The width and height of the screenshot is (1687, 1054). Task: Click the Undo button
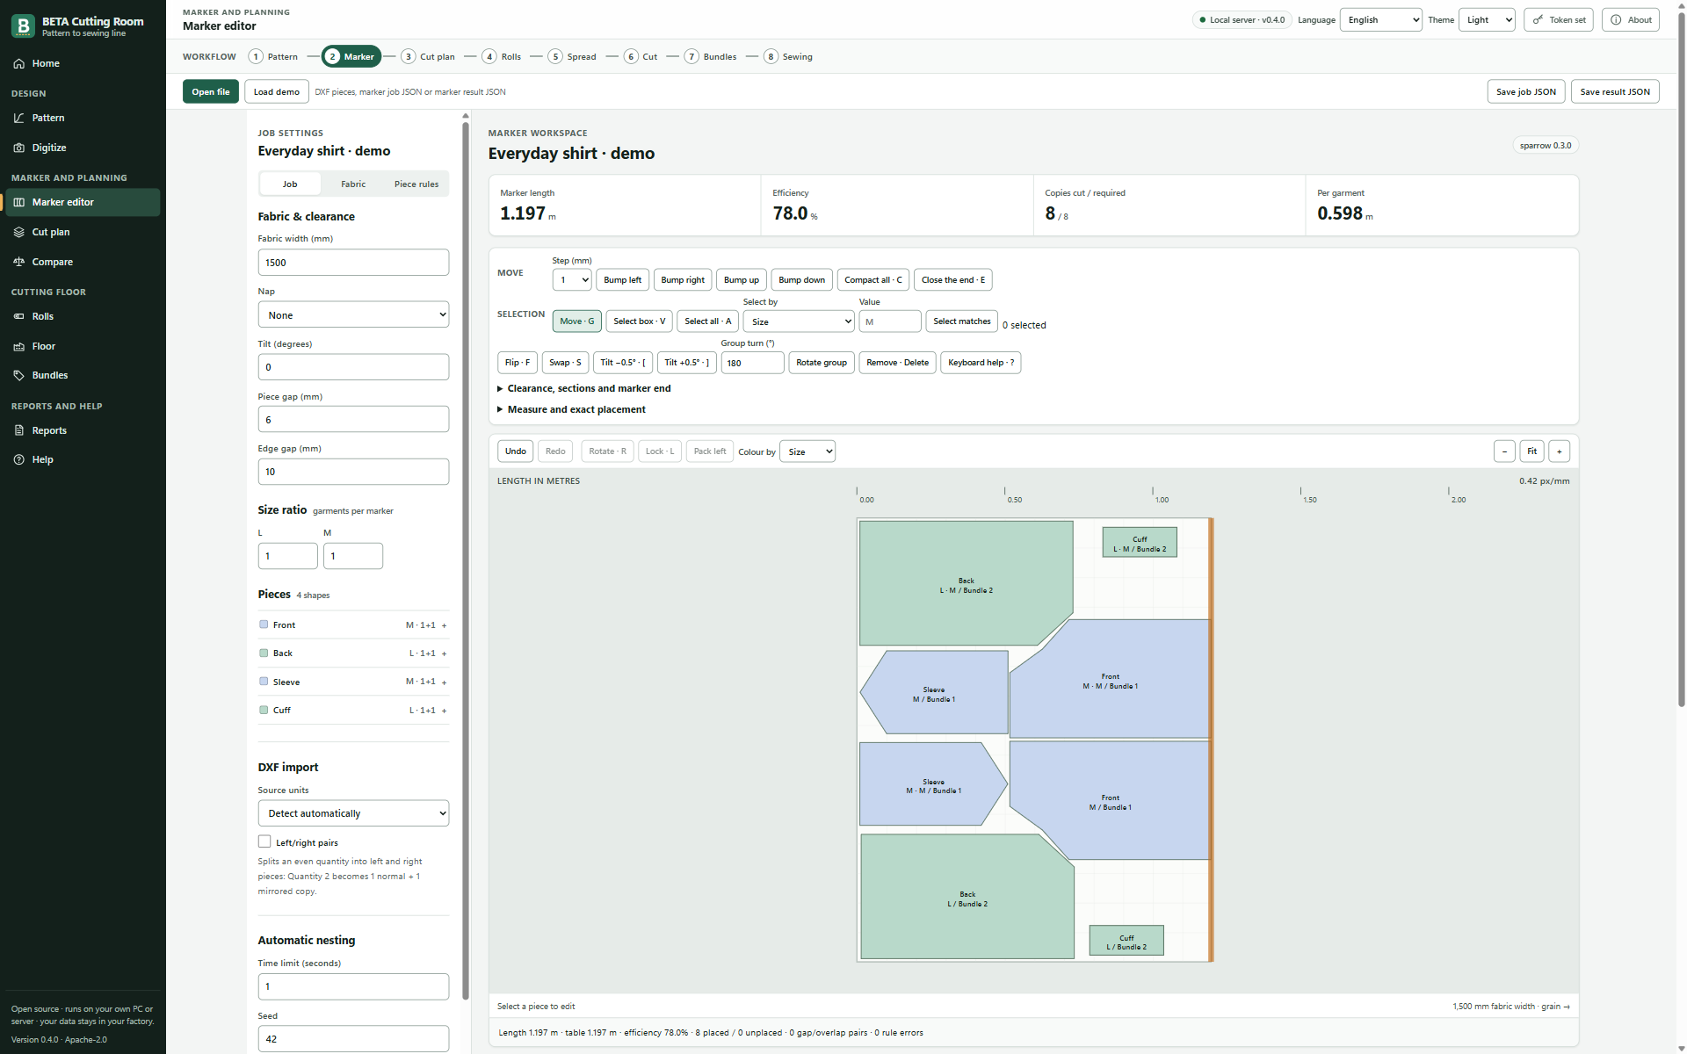[516, 451]
